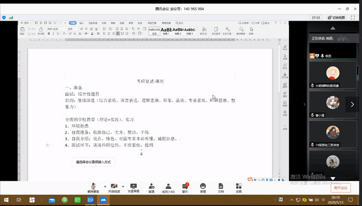Open Windows Start menu
This screenshot has width=362, height=206.
tap(6, 200)
